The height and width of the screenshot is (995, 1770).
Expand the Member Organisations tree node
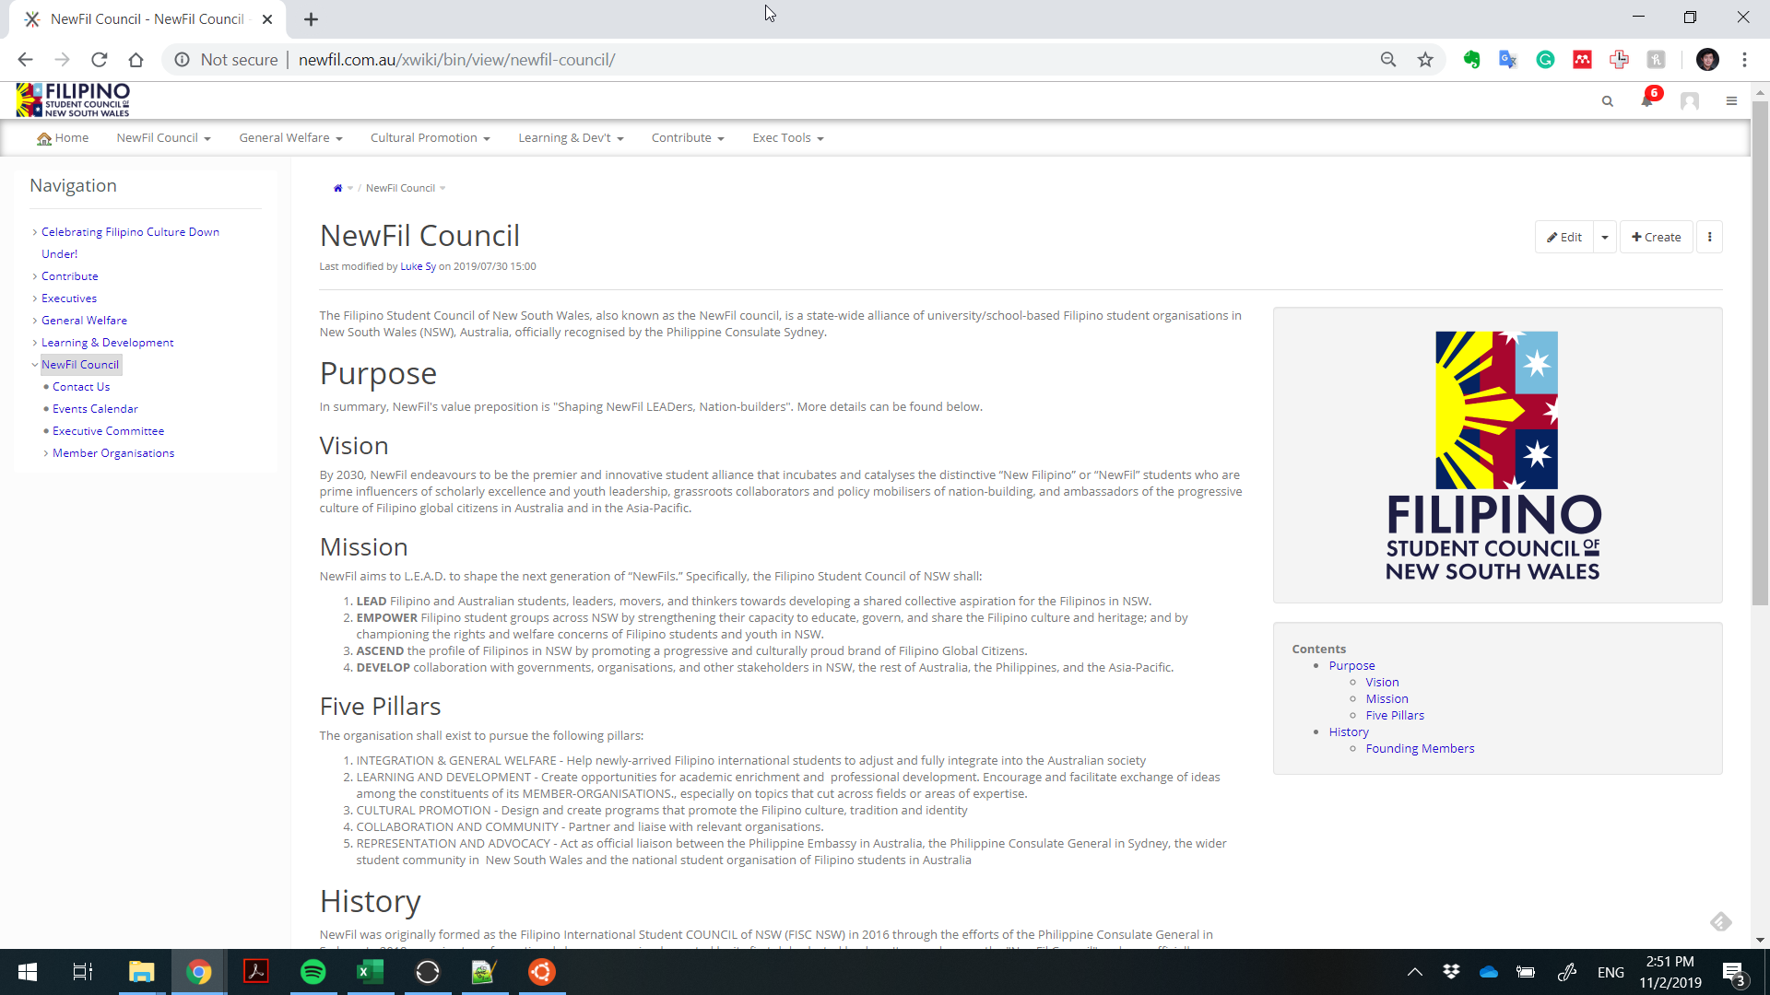[46, 453]
